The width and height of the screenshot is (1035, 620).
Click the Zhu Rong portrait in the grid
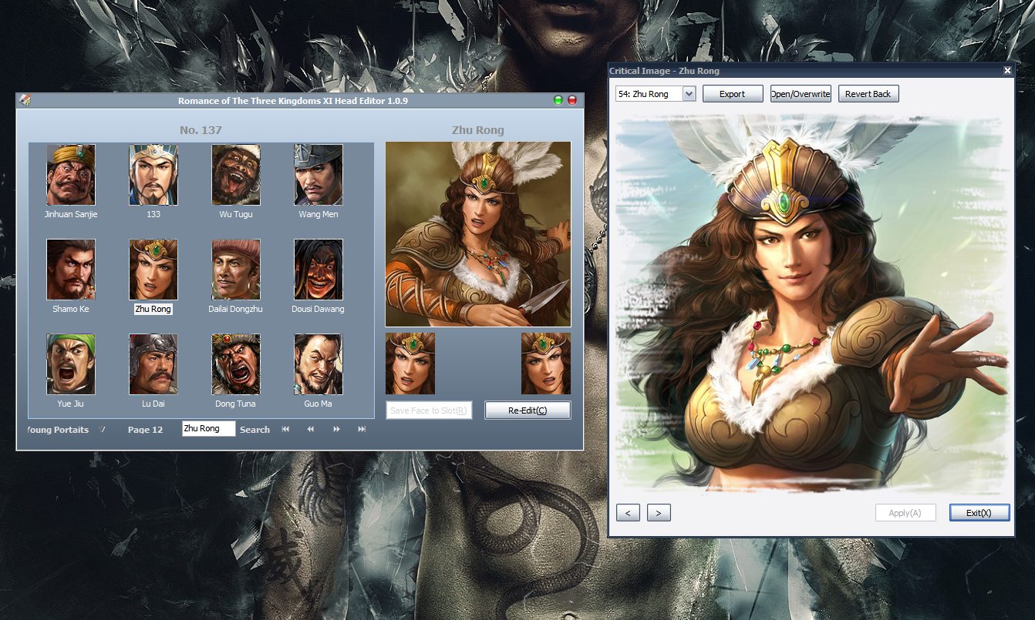tap(153, 270)
